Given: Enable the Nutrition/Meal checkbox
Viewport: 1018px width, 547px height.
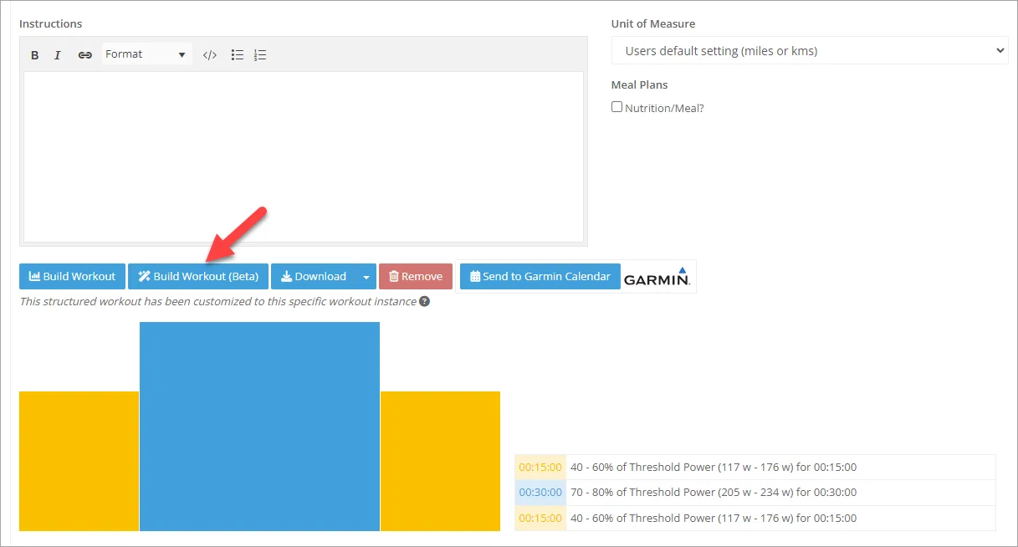Looking at the screenshot, I should (617, 107).
